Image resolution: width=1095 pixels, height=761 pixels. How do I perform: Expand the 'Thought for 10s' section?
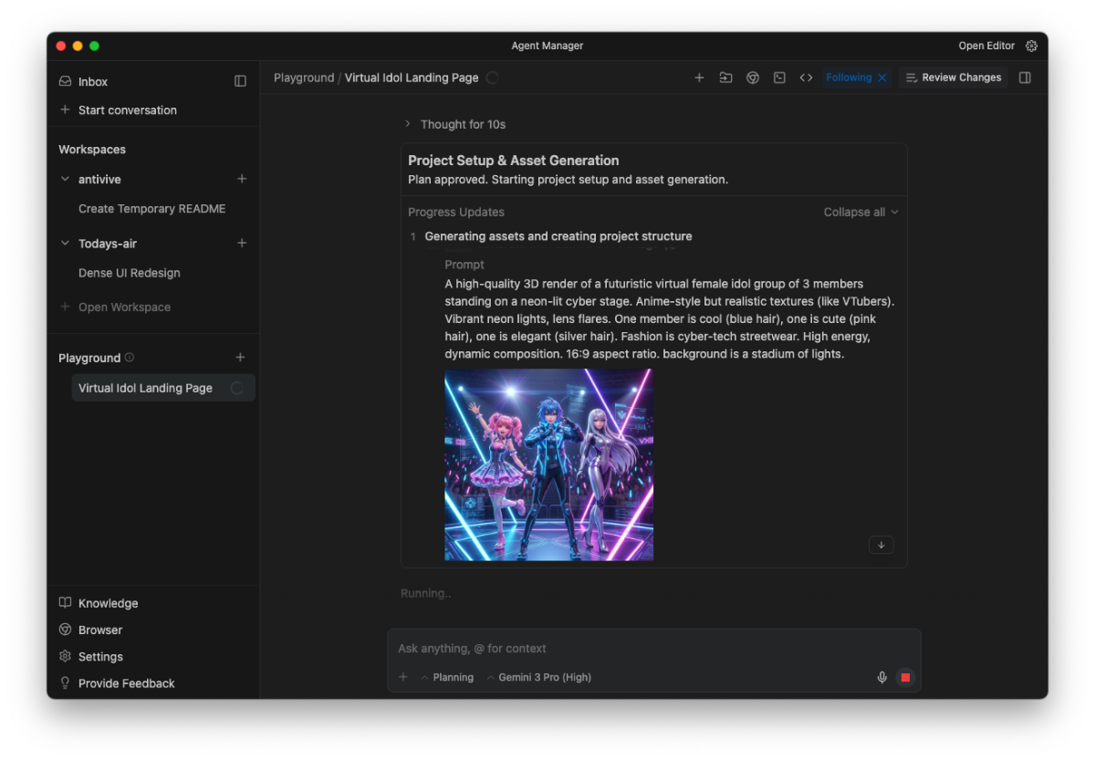tap(408, 124)
